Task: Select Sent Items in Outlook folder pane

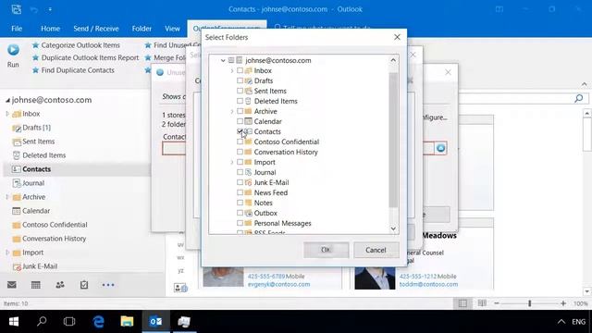Action: (38, 142)
